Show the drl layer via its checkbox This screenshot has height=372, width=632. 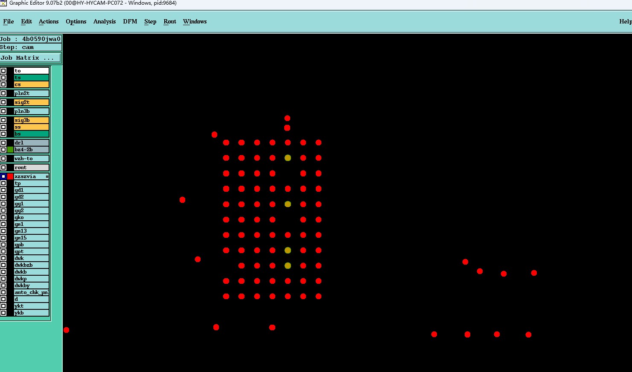tap(3, 143)
